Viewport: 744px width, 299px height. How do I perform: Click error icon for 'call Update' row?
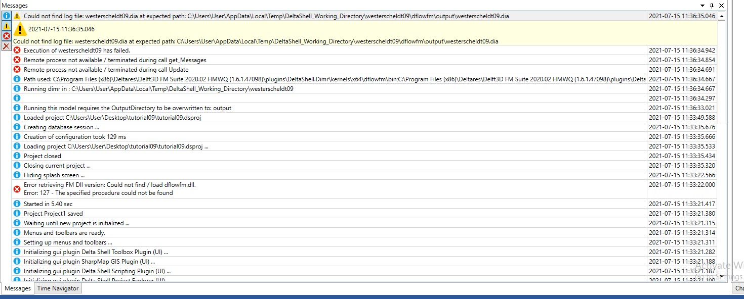(17, 70)
